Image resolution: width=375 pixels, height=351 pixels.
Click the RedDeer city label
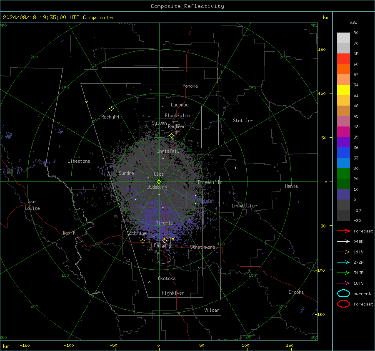click(x=177, y=126)
